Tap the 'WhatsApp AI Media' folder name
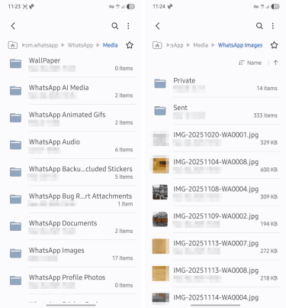Viewport: 286px width, 308px height. coord(59,88)
